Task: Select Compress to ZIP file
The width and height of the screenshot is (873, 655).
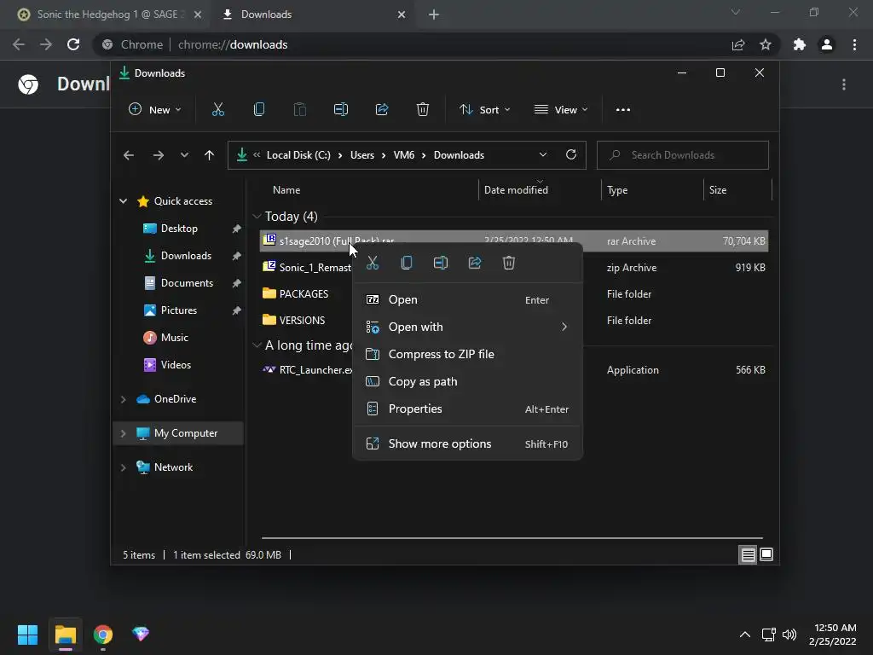Action: (468, 354)
